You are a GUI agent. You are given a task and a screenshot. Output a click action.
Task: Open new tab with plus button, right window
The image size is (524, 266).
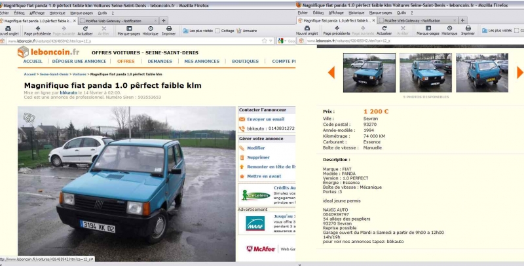(462, 20)
